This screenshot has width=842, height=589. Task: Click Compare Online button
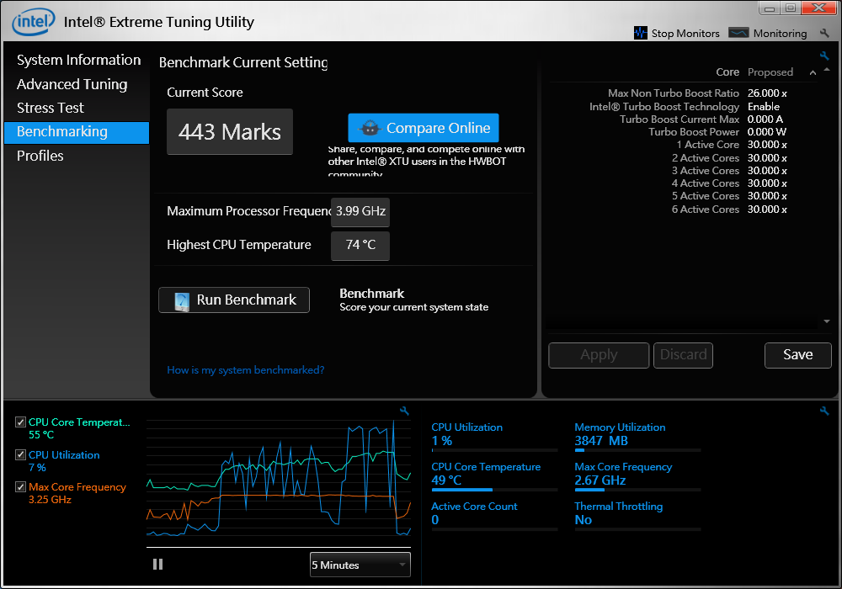[424, 128]
